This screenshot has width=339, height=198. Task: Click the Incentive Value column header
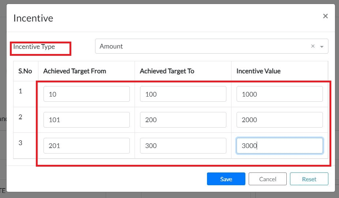259,71
